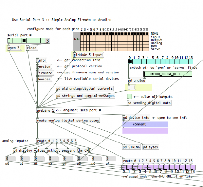Screen dimensions: 203x187
Task: Set pin 23 to NONE in mode grid
Action: click(147, 34)
